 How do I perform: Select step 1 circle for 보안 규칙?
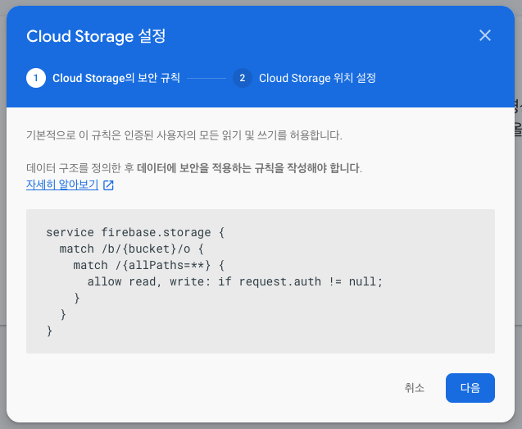point(36,78)
